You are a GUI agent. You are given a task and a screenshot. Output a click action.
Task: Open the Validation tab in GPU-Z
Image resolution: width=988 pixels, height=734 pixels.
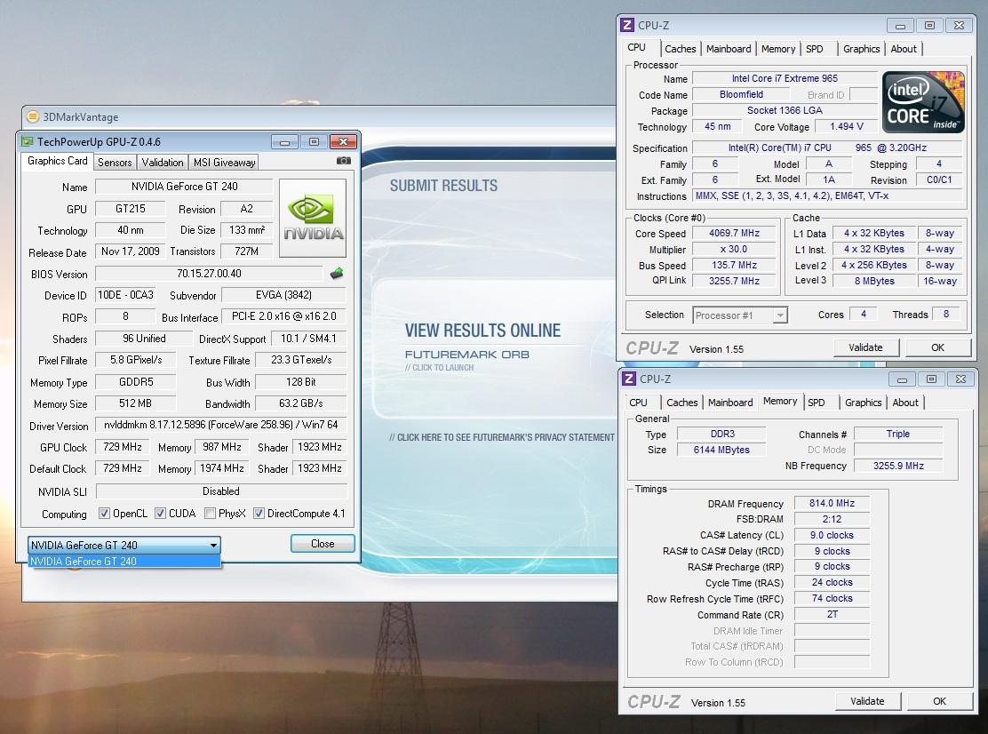[x=163, y=162]
